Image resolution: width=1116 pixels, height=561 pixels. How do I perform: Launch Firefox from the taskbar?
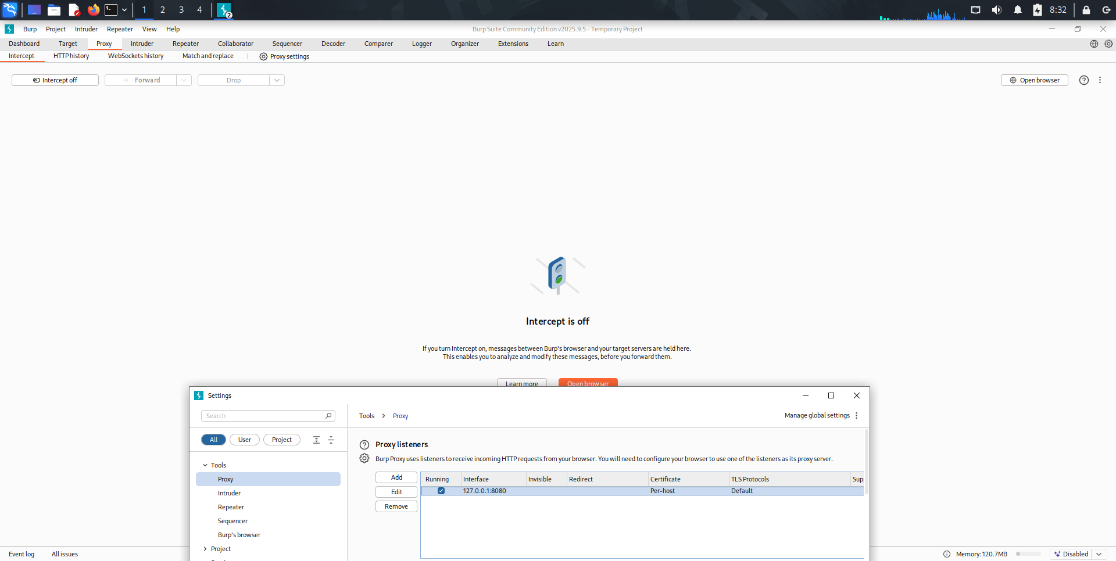point(93,10)
